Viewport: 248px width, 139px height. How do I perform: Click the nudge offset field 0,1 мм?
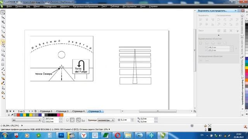pyautogui.click(x=126, y=120)
